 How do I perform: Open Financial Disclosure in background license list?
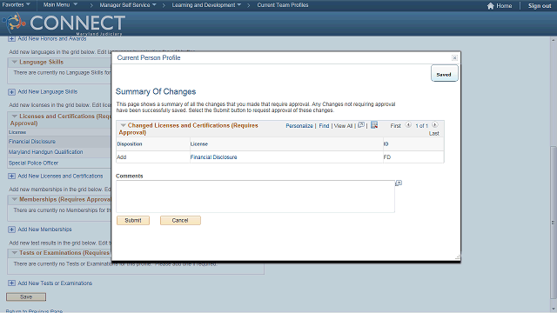[32, 142]
